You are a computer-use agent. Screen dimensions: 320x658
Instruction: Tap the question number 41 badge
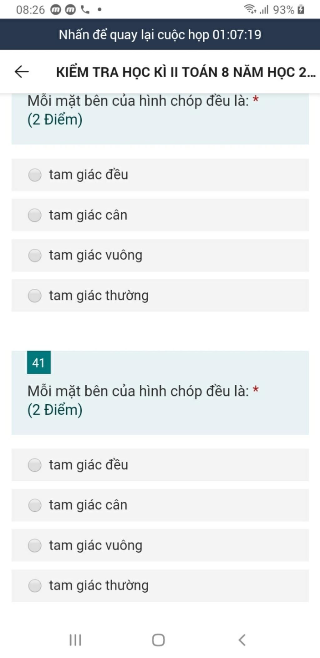click(39, 362)
